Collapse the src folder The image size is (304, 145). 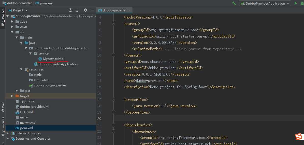click(12, 32)
